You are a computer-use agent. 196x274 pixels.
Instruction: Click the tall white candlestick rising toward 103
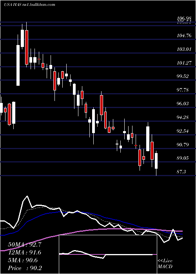(18, 65)
